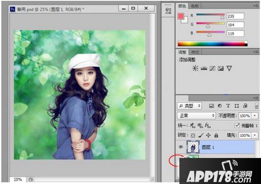This screenshot has height=184, width=261.
Task: Click the Ps icon in document title bar
Action: 13,9
